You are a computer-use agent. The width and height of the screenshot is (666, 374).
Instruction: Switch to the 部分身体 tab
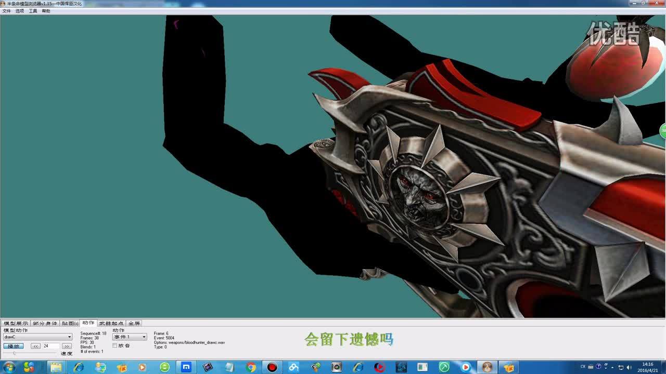(x=45, y=323)
